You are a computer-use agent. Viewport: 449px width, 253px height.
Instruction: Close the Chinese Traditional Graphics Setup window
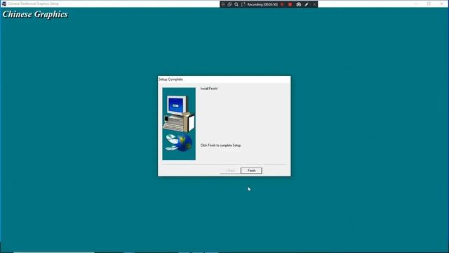click(441, 4)
